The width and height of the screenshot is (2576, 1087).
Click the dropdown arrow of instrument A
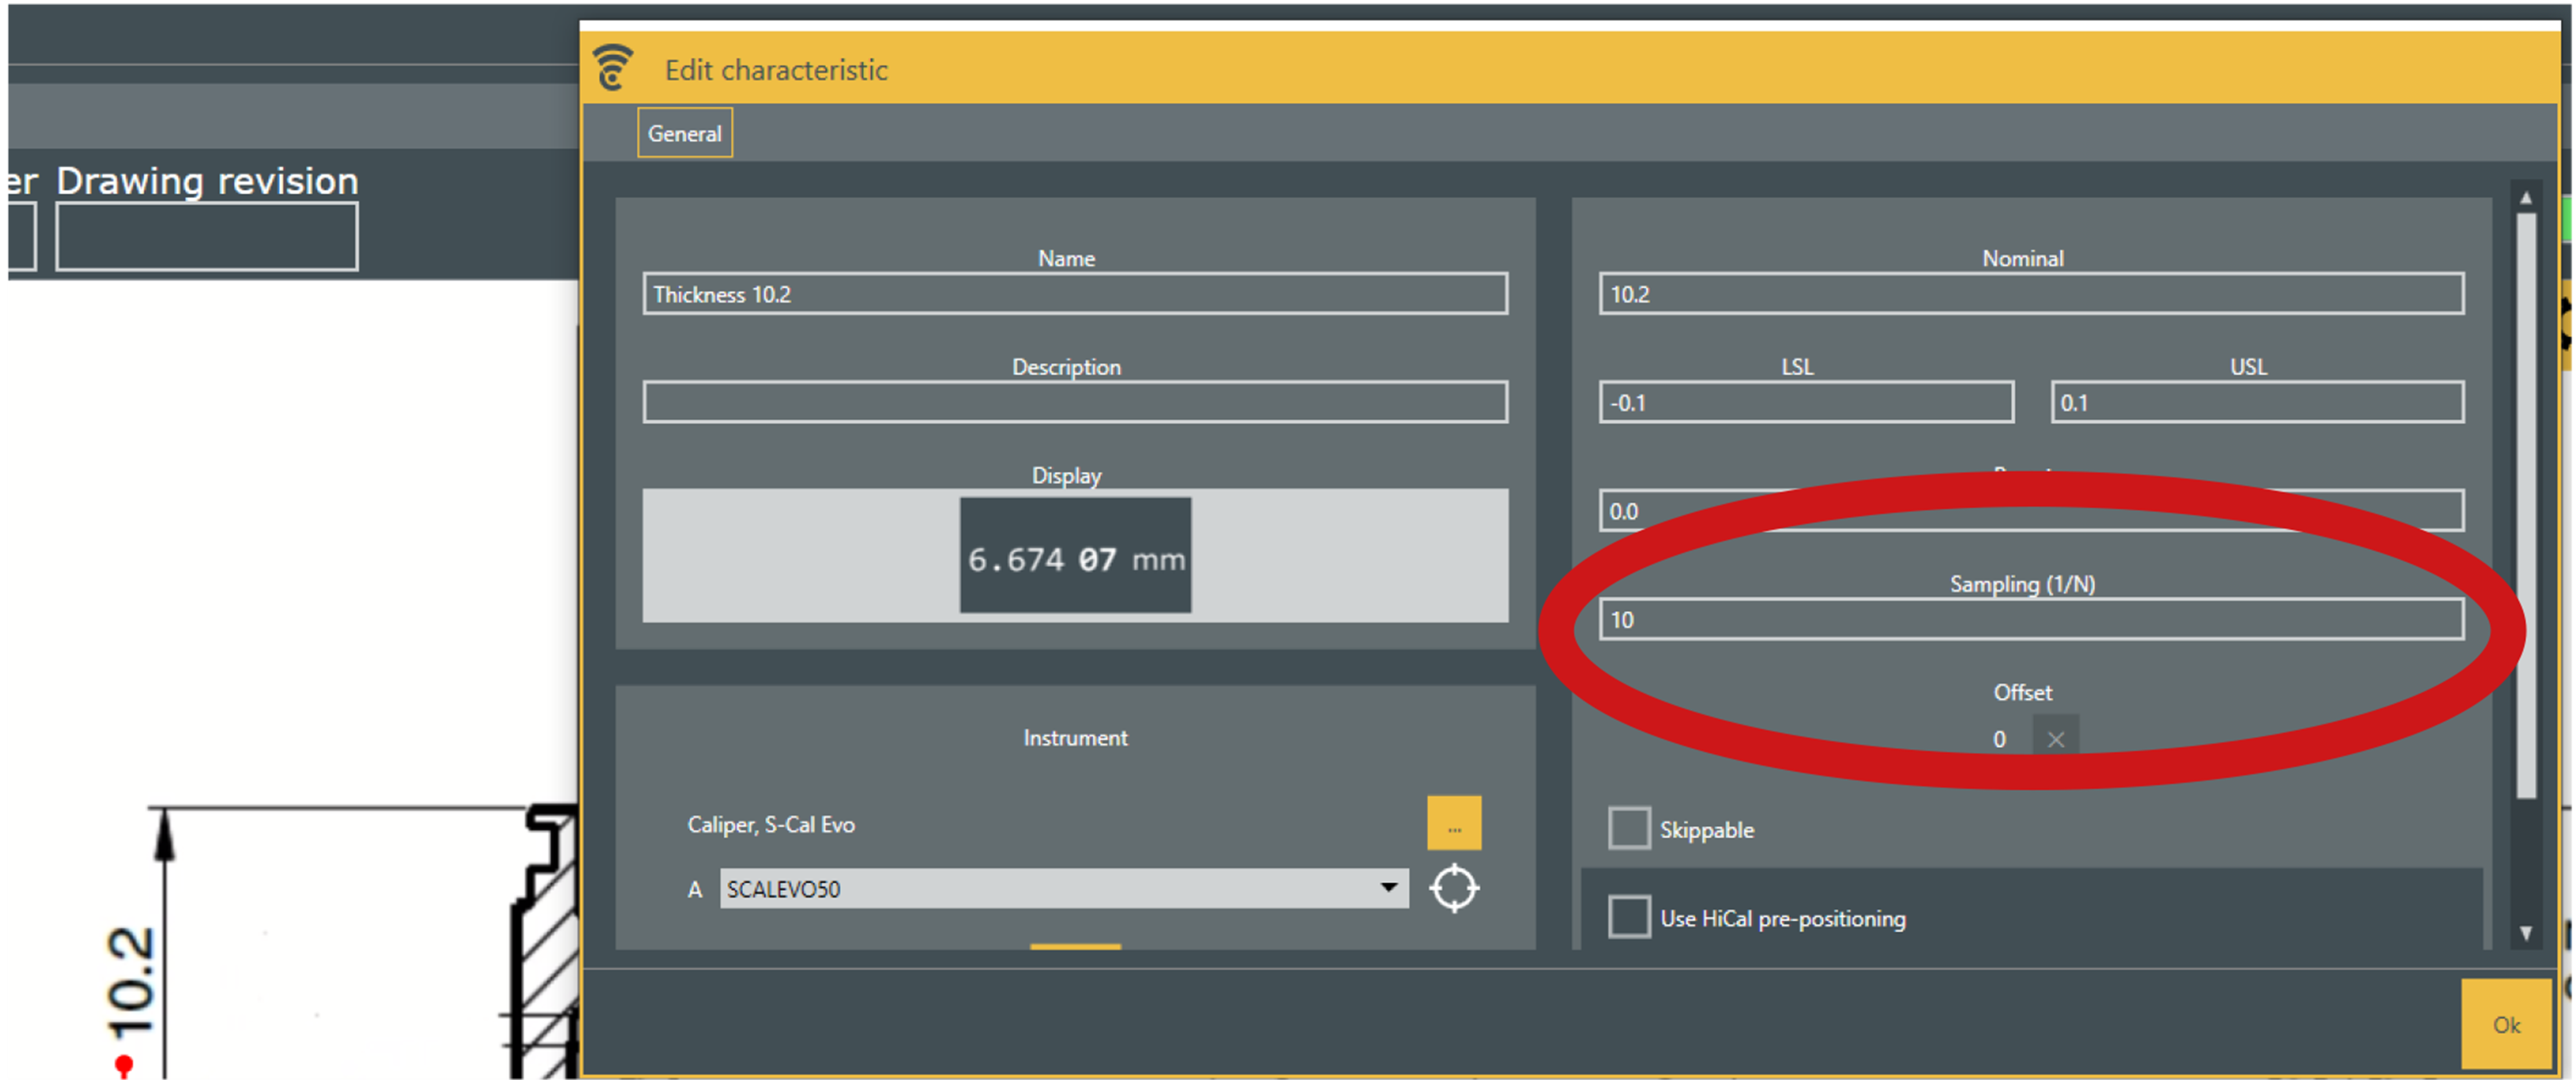1388,887
